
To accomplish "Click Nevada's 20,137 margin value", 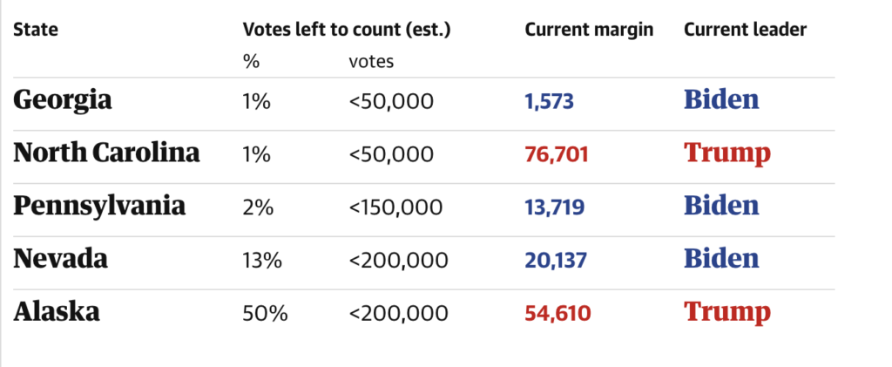I will (557, 260).
